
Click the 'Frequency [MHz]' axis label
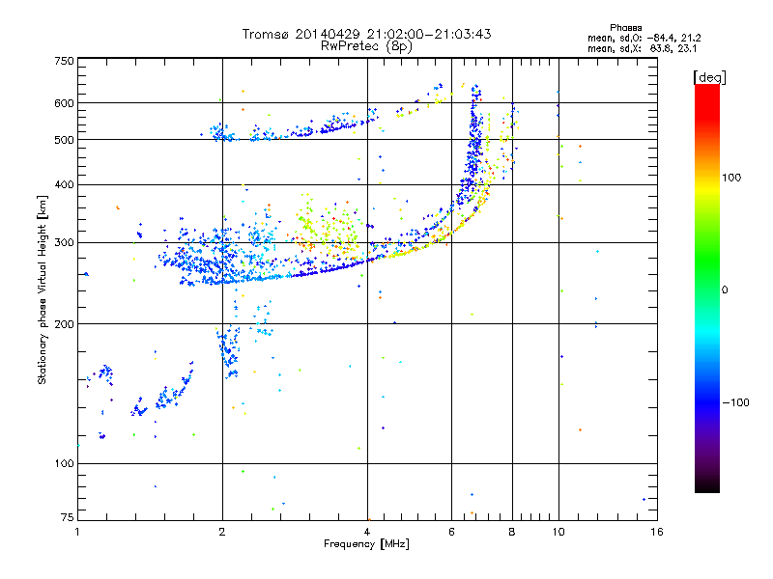point(366,544)
